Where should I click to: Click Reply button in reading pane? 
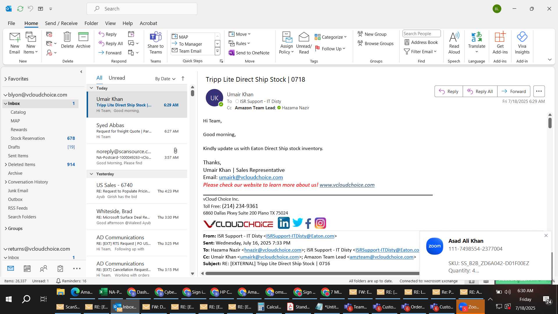pos(448,91)
